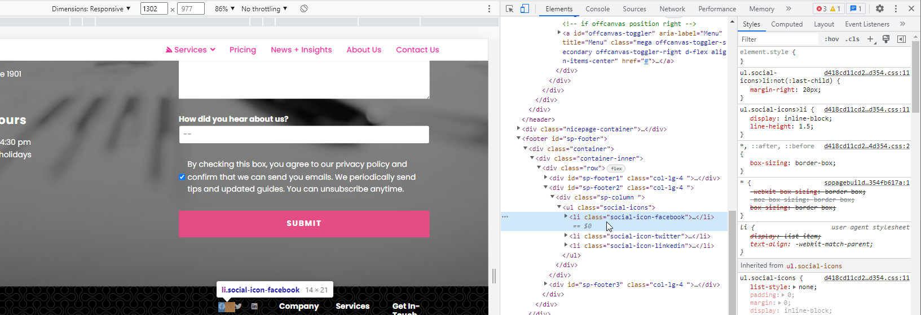Open the DevTools three-dot menu
The width and height of the screenshot is (921, 315).
(896, 8)
